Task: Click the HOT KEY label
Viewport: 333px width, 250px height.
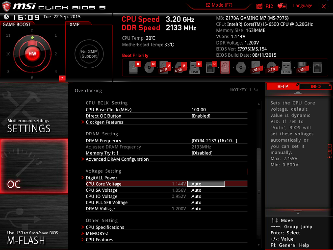Action: (238, 90)
